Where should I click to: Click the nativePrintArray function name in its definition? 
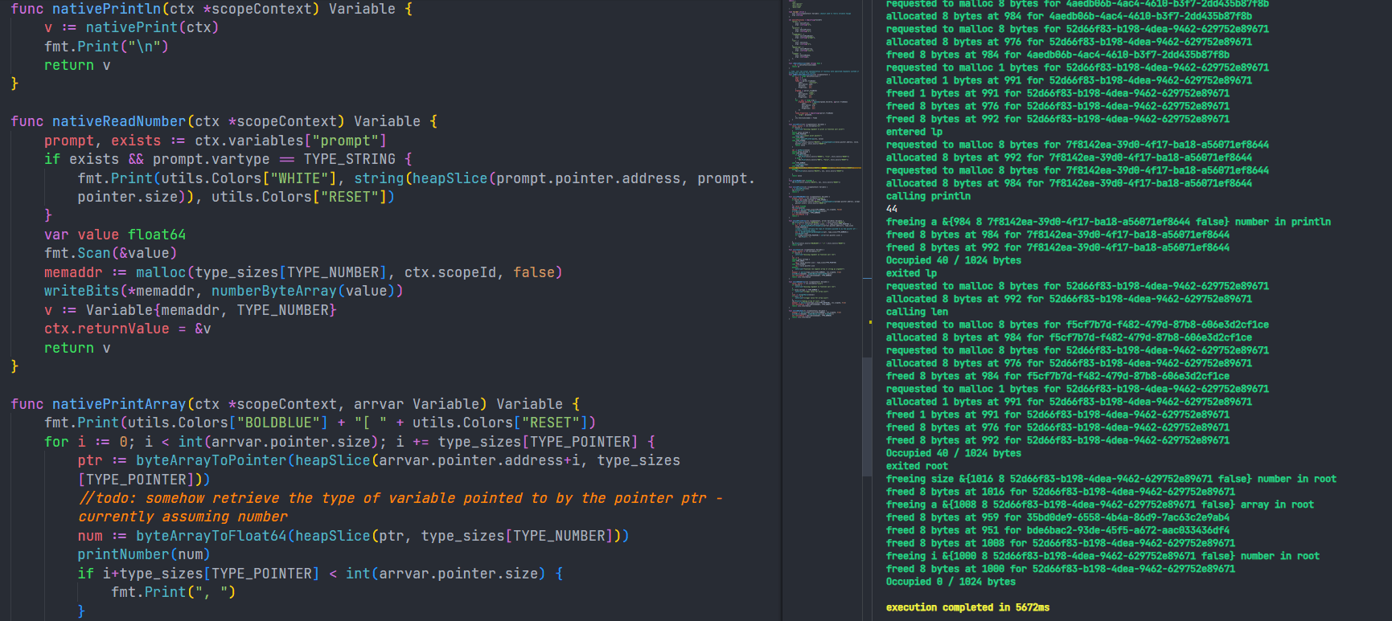point(118,404)
